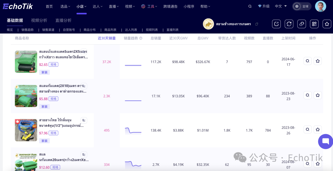
Task: Copy the shop name using the copy icon
Action: (x=257, y=24)
